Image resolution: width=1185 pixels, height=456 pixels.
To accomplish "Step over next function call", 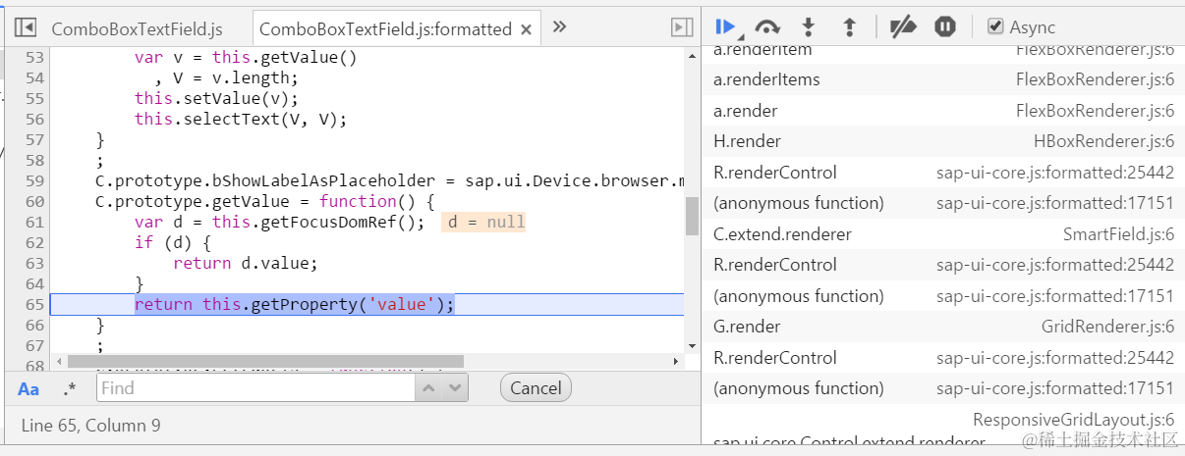I will [767, 27].
